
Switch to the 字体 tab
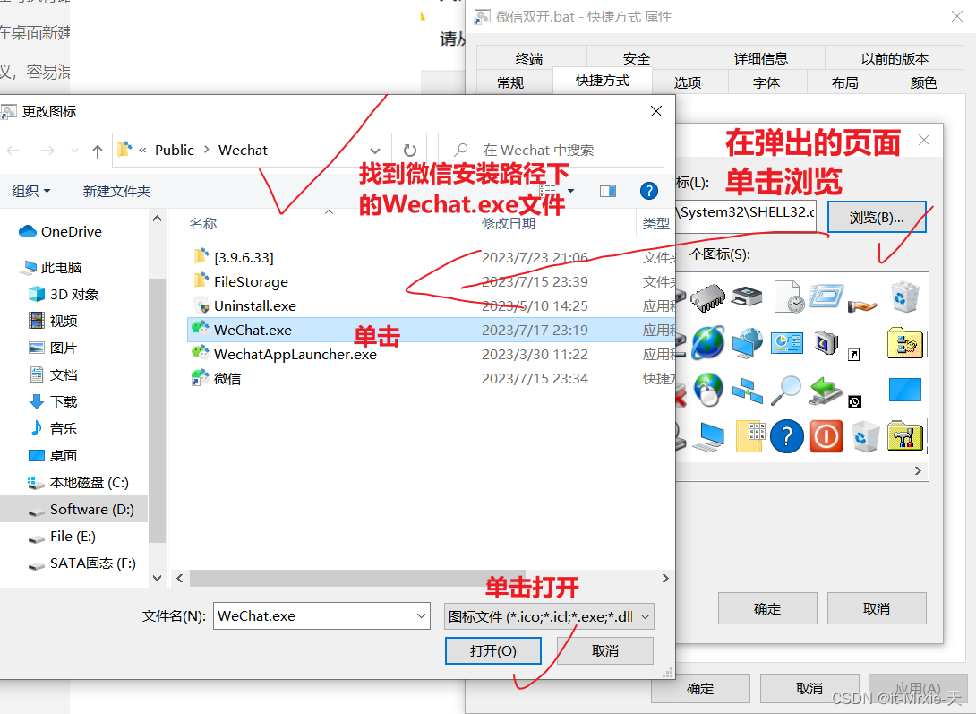766,82
